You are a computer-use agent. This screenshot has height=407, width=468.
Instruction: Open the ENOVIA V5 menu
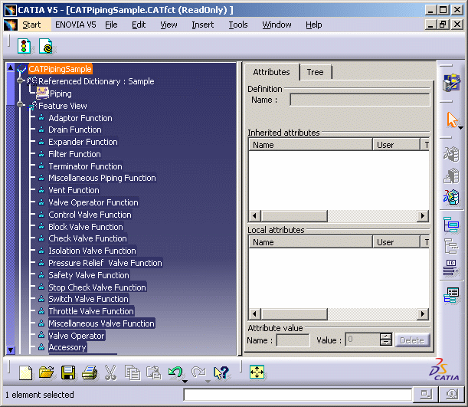click(x=76, y=25)
